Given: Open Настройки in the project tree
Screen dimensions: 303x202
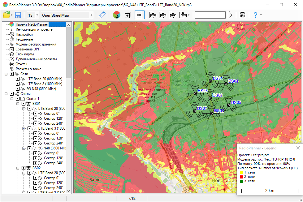Looking at the screenshot, I should click(x=24, y=34).
